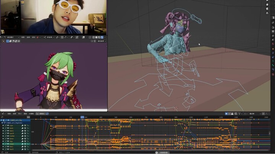Collapse the armature rig channel group

click(1, 120)
